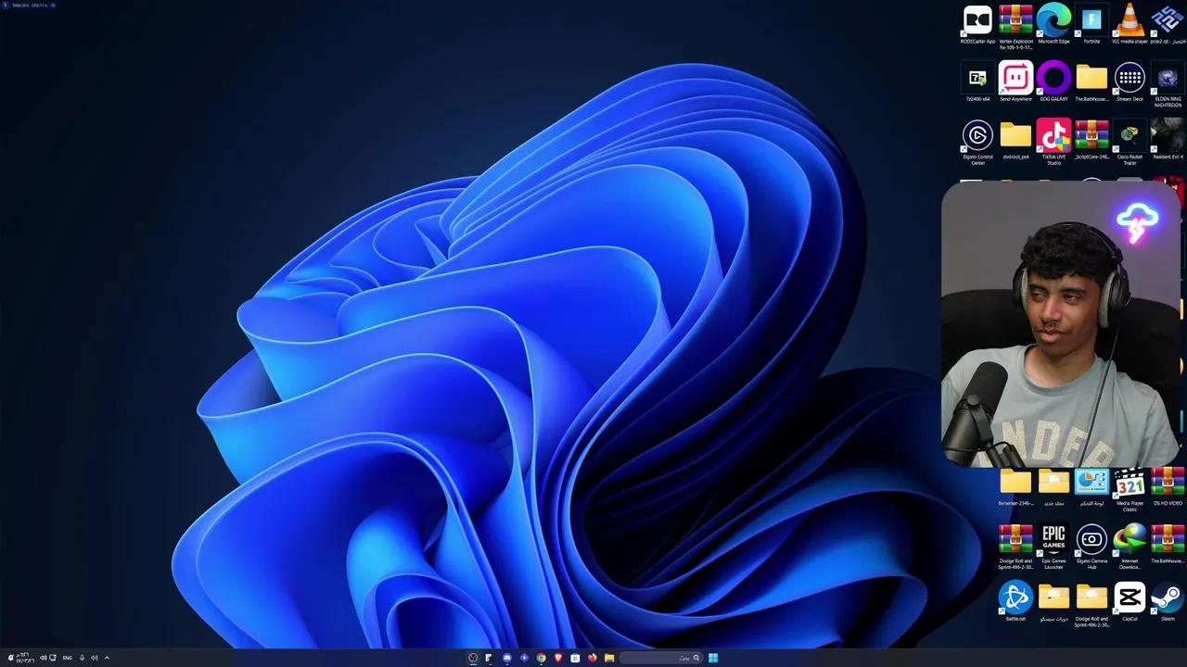Launch CapCut from the desktop

point(1130,601)
